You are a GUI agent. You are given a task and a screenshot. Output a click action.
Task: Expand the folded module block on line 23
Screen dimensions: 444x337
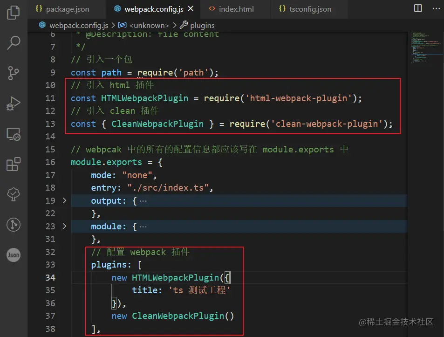(x=65, y=226)
